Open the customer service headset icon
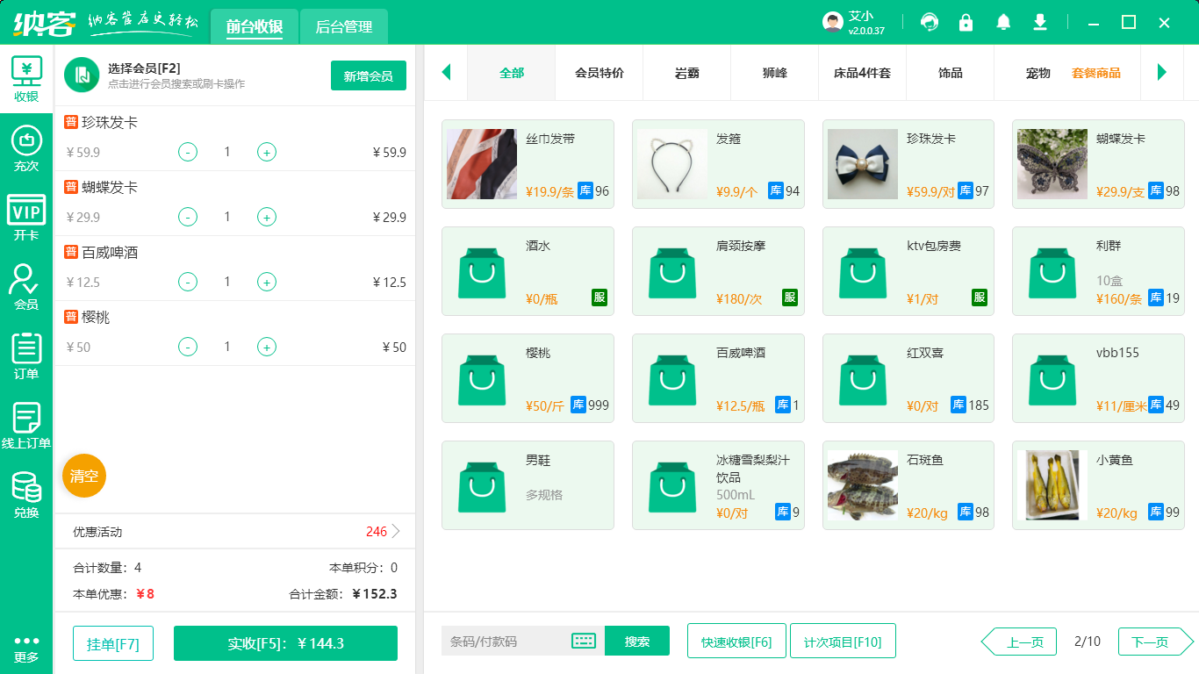Image resolution: width=1199 pixels, height=674 pixels. pos(929,22)
